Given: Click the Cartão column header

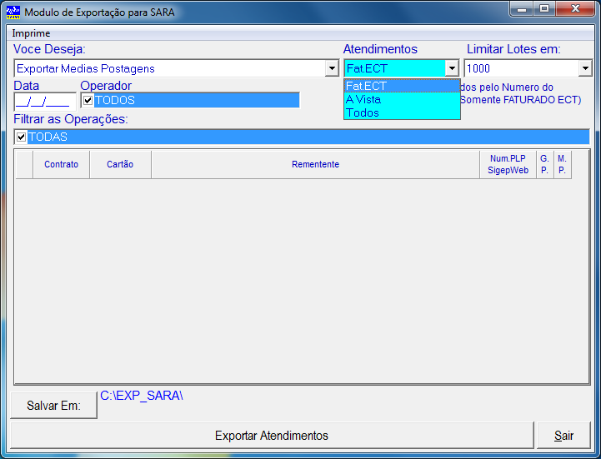Looking at the screenshot, I should pyautogui.click(x=120, y=164).
